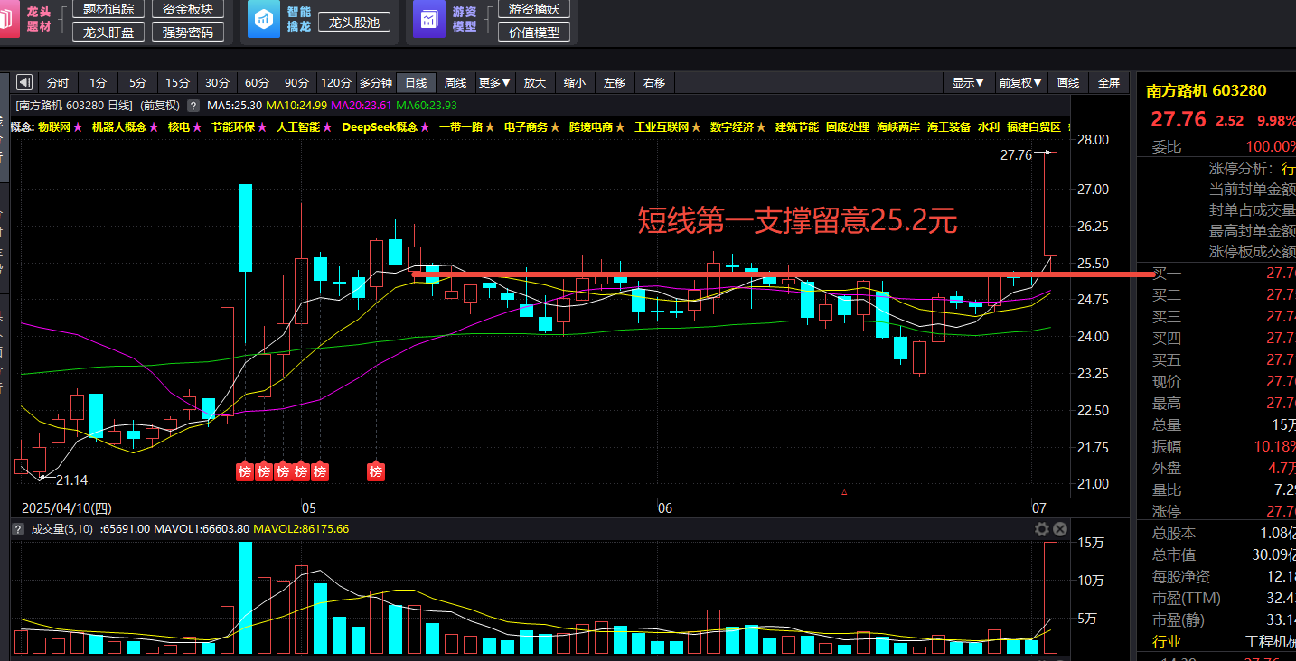1296x661 pixels.
Task: Click the 南方路机 603280 stock title
Action: 1207,90
